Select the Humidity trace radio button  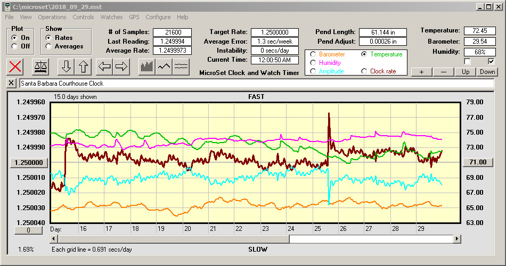(x=313, y=63)
